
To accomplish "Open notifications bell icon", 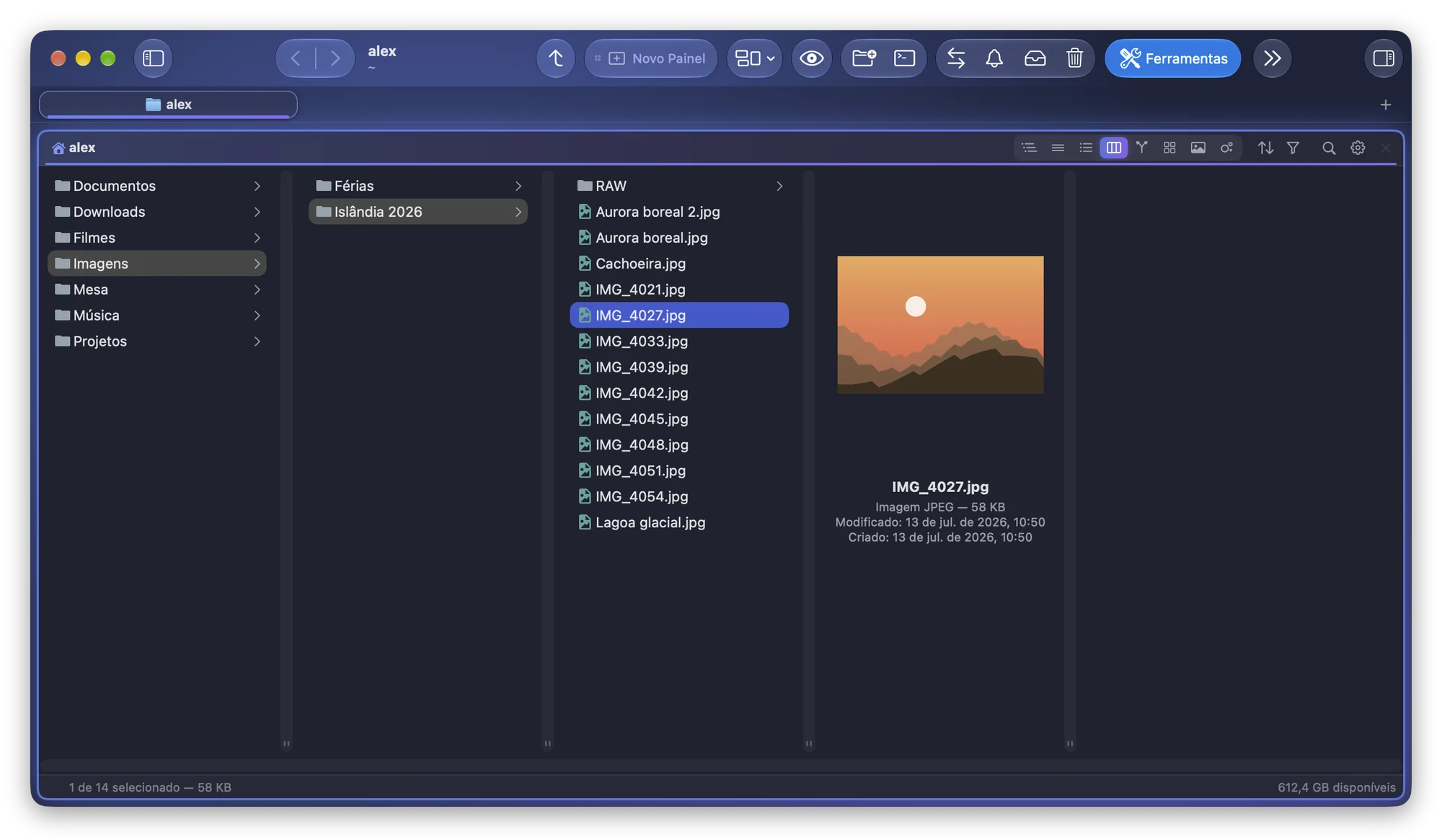I will click(994, 58).
